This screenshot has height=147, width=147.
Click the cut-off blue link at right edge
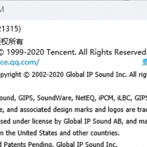point(145,62)
